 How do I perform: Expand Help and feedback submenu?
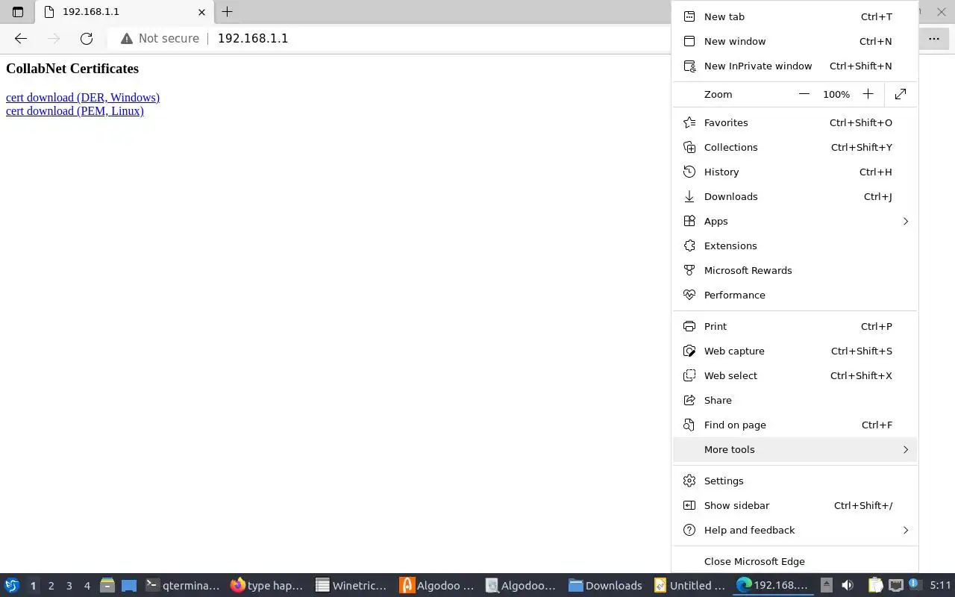click(x=795, y=530)
